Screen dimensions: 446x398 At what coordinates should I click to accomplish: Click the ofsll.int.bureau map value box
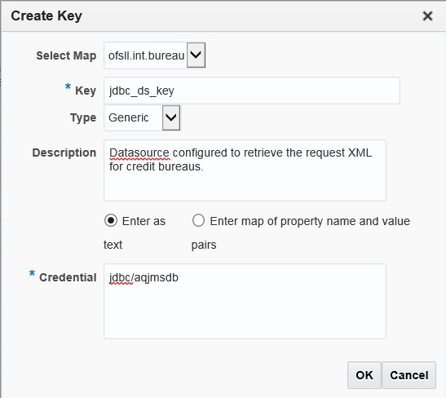click(145, 55)
